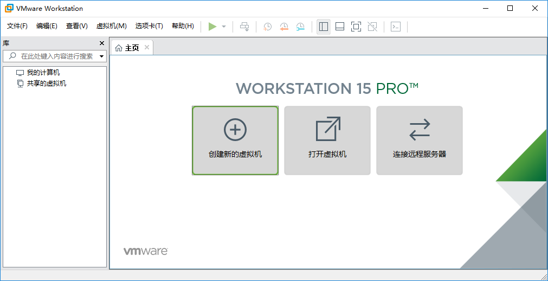Image resolution: width=548 pixels, height=281 pixels.
Task: Toggle the library sidebar view icon
Action: [x=324, y=27]
